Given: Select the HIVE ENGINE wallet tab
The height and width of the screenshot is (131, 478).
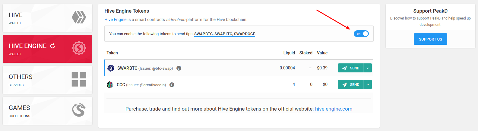Looking at the screenshot, I should (x=47, y=49).
